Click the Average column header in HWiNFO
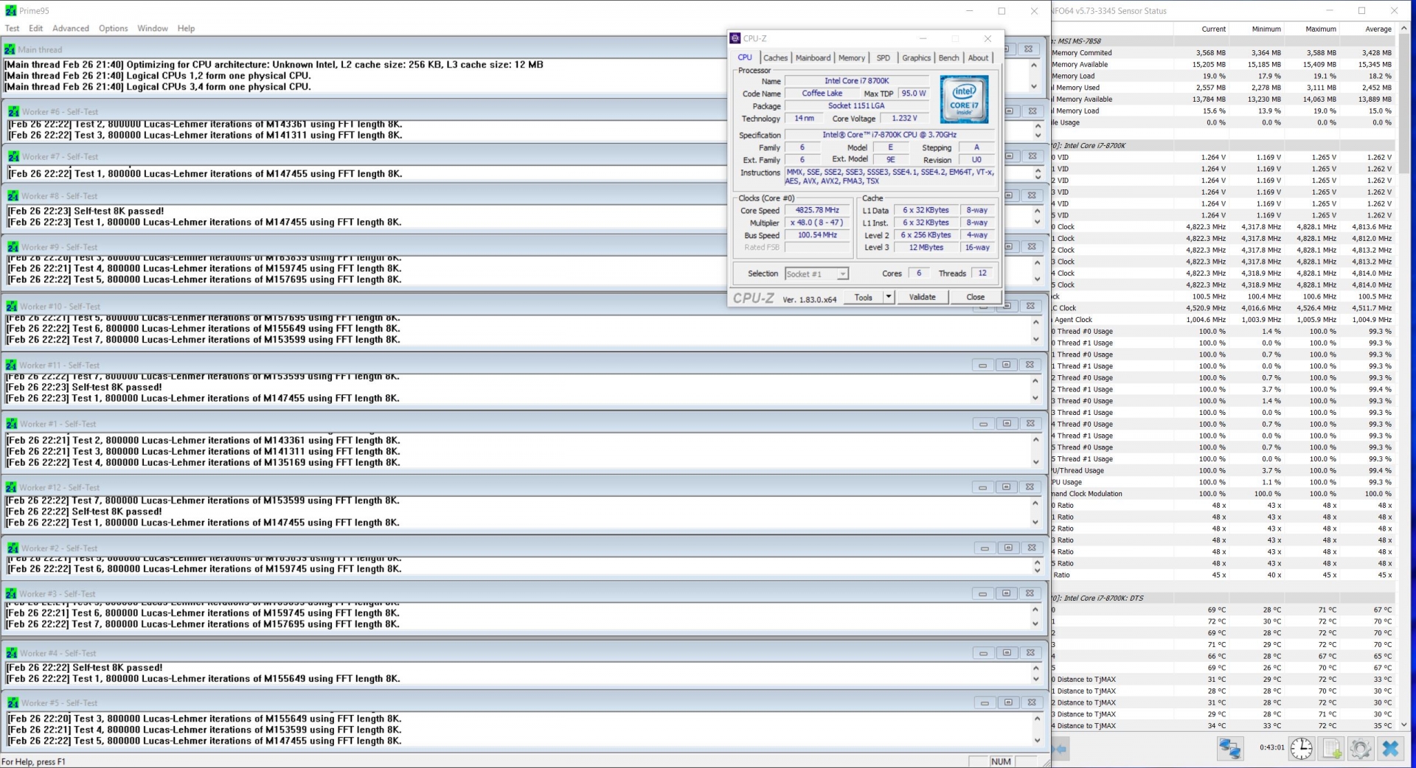1416x768 pixels. click(1368, 29)
